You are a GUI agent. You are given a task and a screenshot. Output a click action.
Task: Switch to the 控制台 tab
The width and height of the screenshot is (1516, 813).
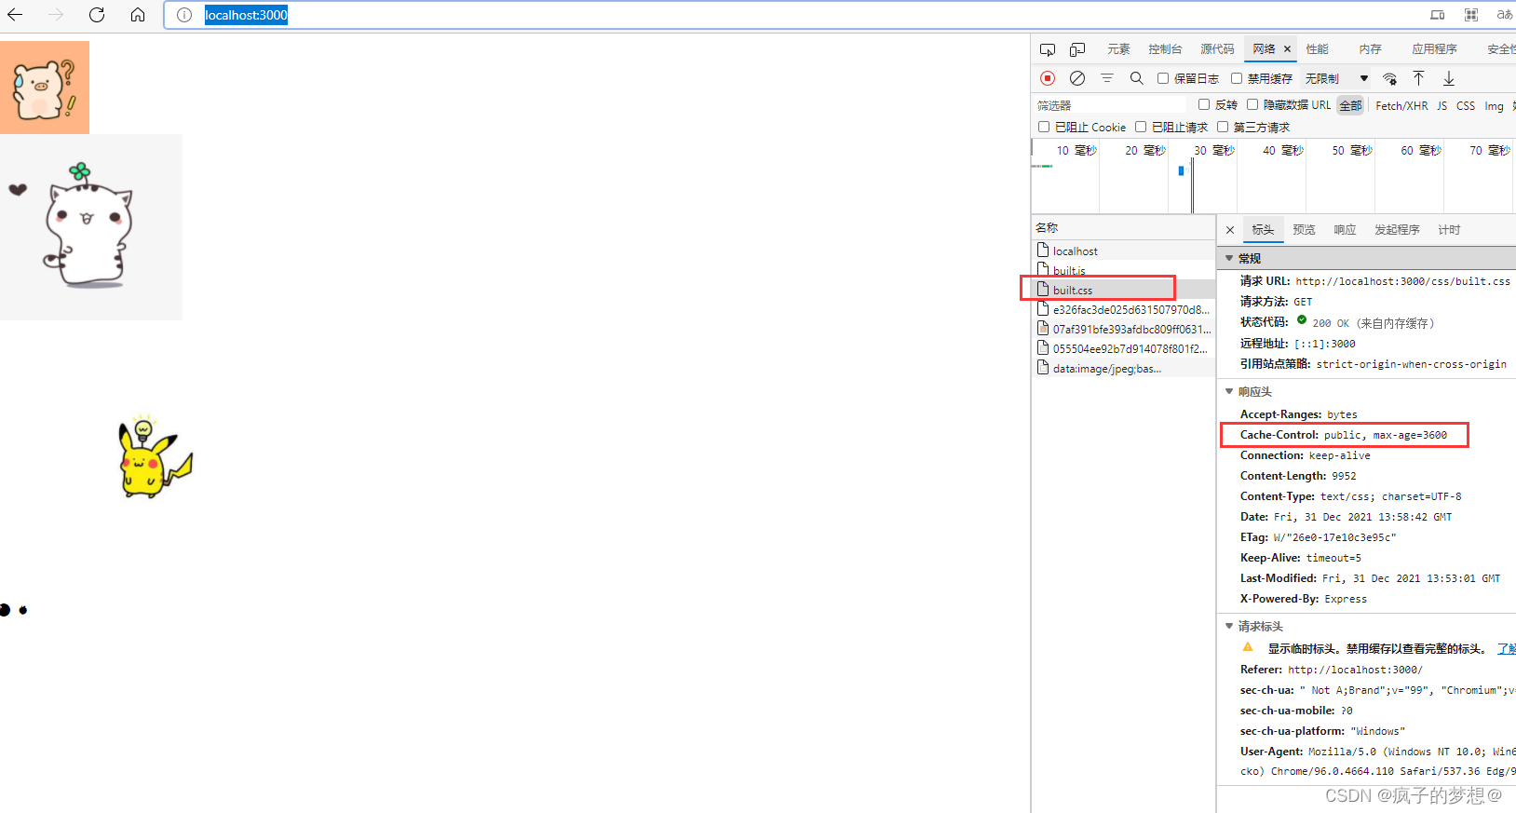(1165, 49)
